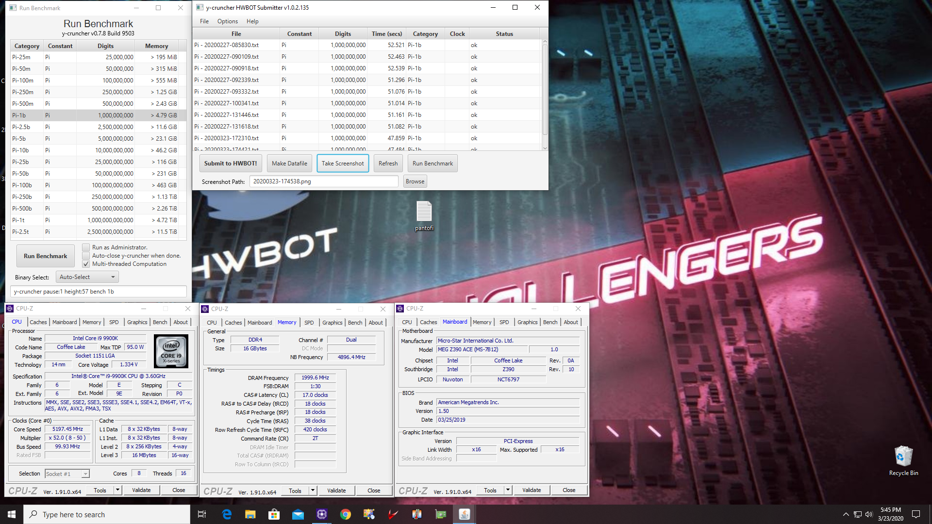The image size is (932, 524).
Task: Click the Screenshot Path input field
Action: [324, 181]
